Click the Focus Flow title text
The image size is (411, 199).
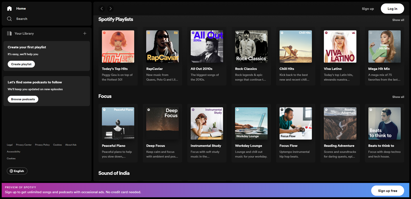click(288, 146)
